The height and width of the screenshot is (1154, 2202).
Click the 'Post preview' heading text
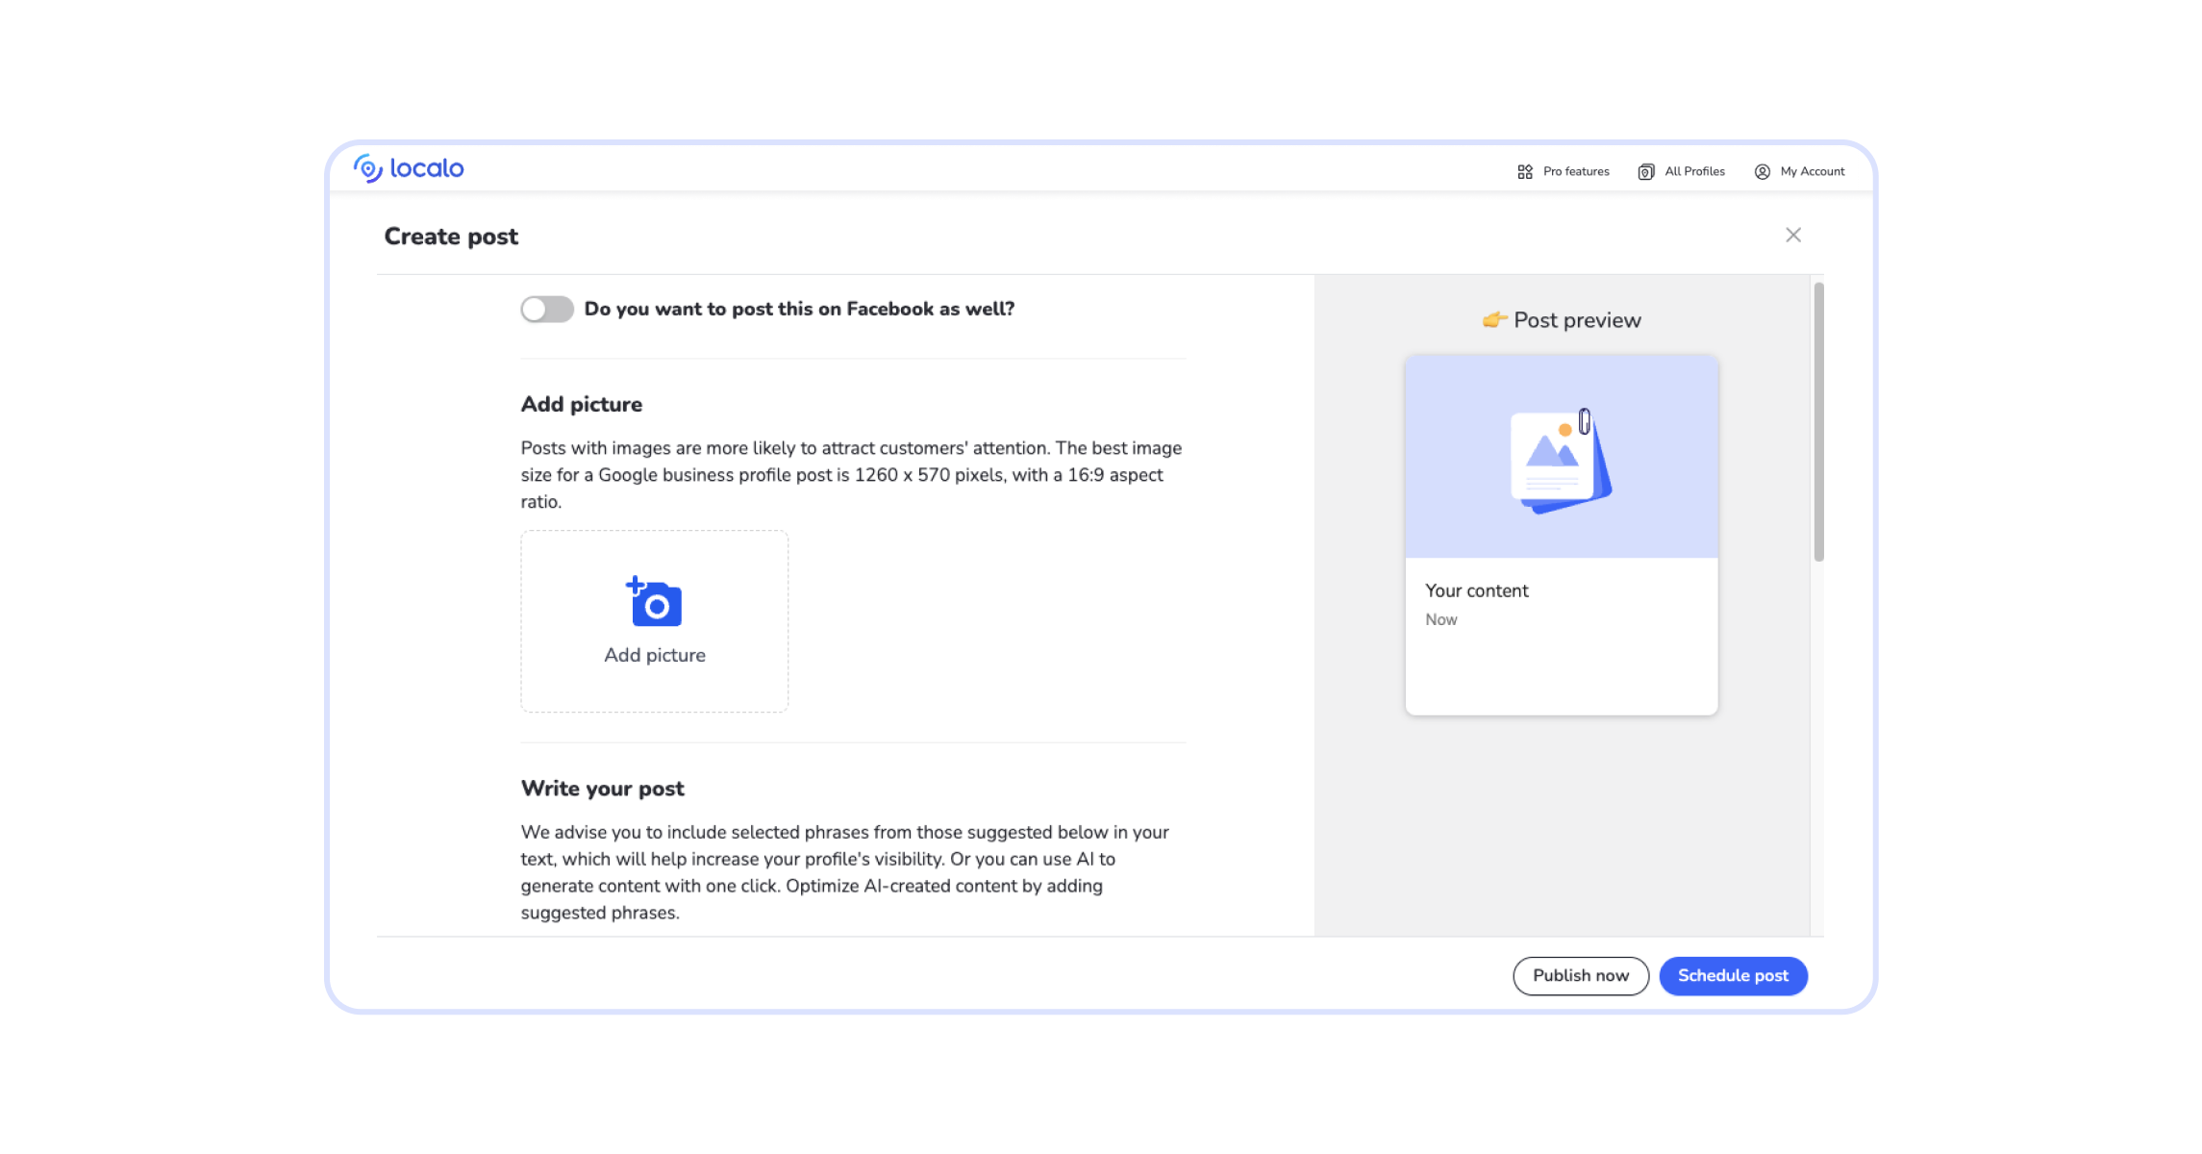[x=1577, y=320]
